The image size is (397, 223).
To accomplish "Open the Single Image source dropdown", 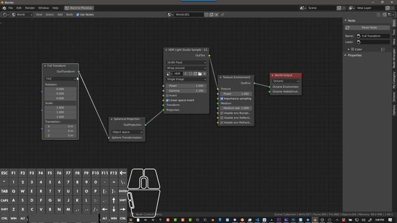I will click(186, 79).
